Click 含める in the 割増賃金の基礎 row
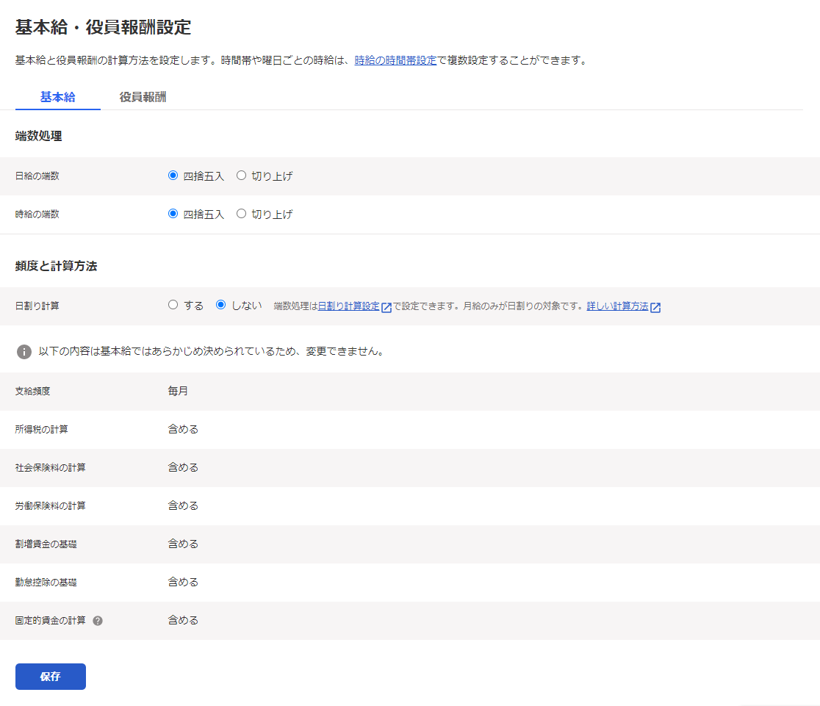The image size is (820, 706). point(183,544)
